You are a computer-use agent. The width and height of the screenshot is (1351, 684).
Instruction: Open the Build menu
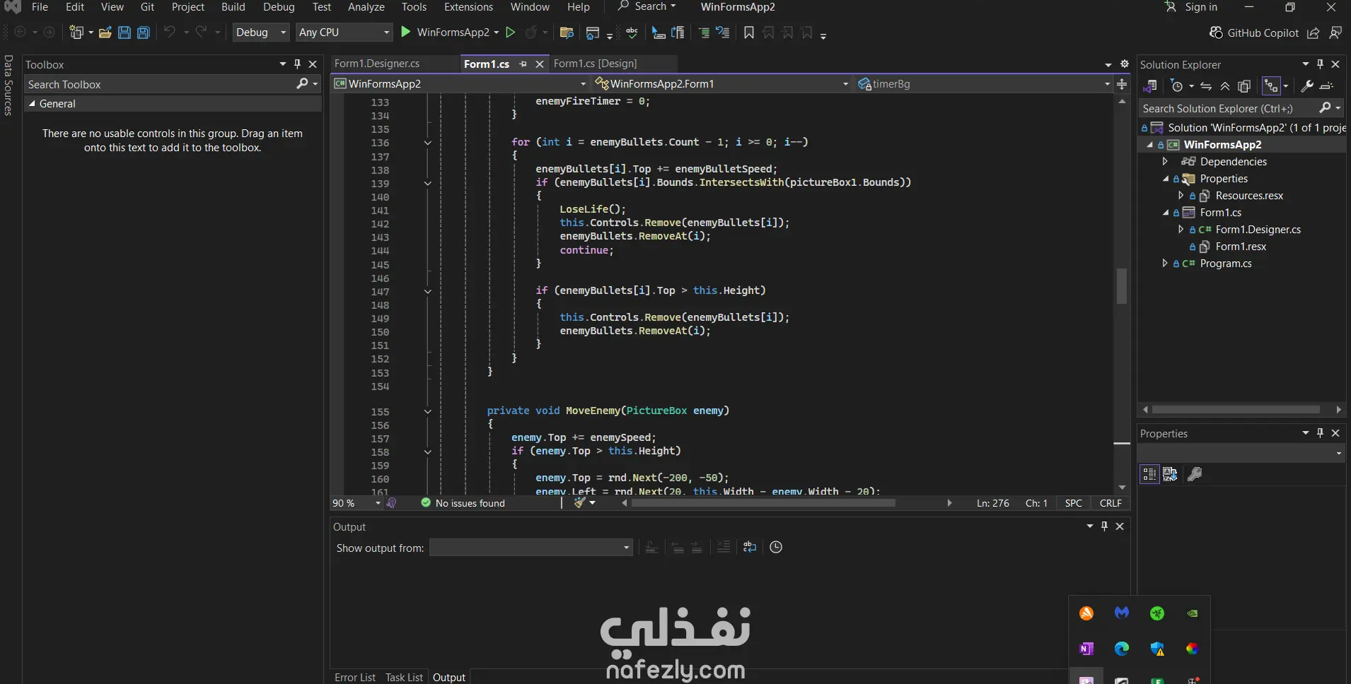[x=233, y=7]
